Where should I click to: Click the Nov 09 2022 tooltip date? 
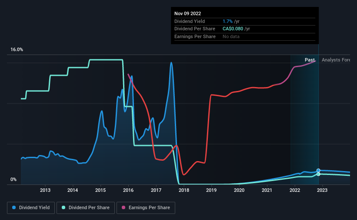(187, 13)
